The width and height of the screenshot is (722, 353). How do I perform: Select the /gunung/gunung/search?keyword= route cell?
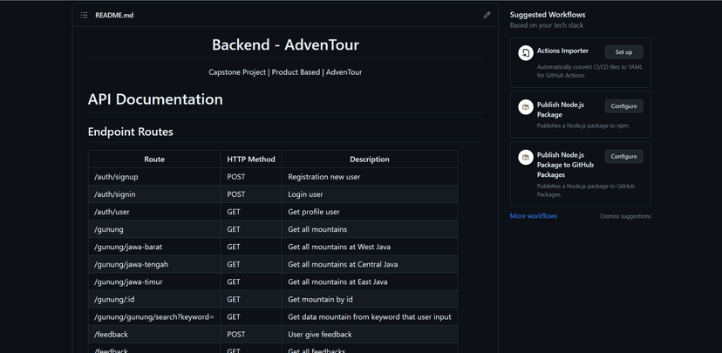click(x=154, y=316)
